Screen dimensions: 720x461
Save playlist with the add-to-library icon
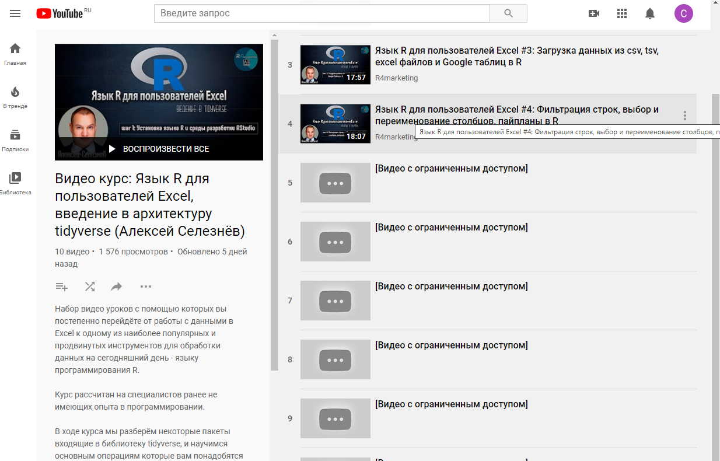point(61,287)
